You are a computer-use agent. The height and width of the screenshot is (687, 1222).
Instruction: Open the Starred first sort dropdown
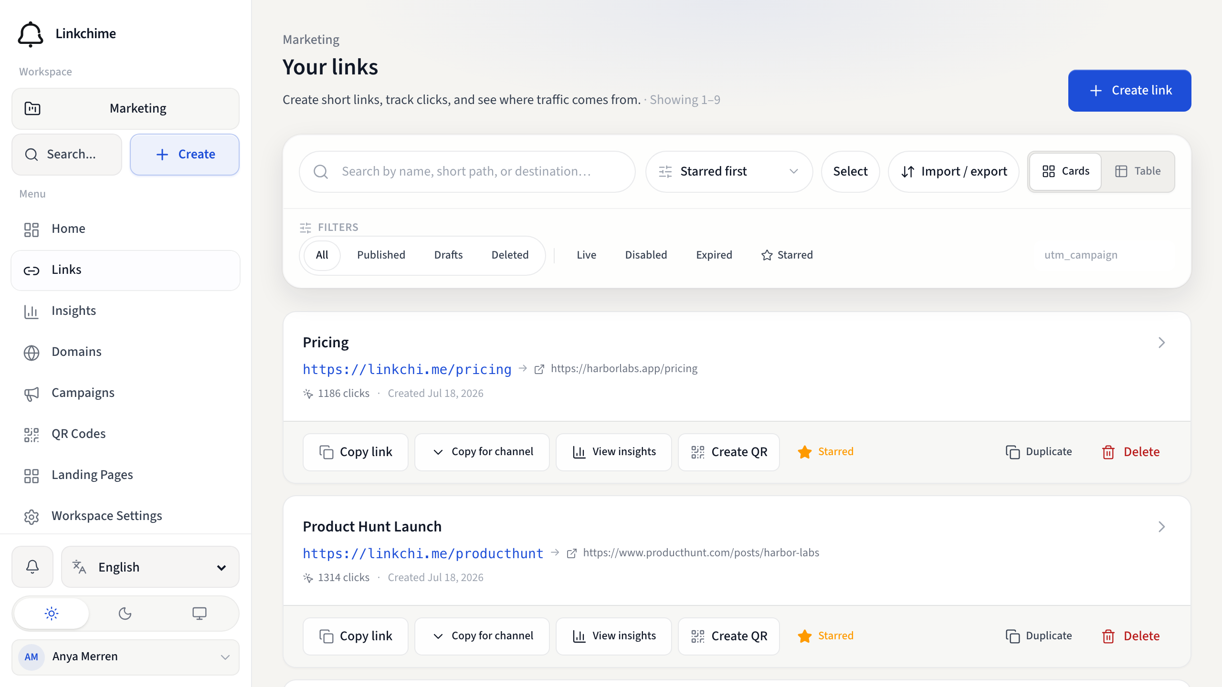pyautogui.click(x=729, y=172)
